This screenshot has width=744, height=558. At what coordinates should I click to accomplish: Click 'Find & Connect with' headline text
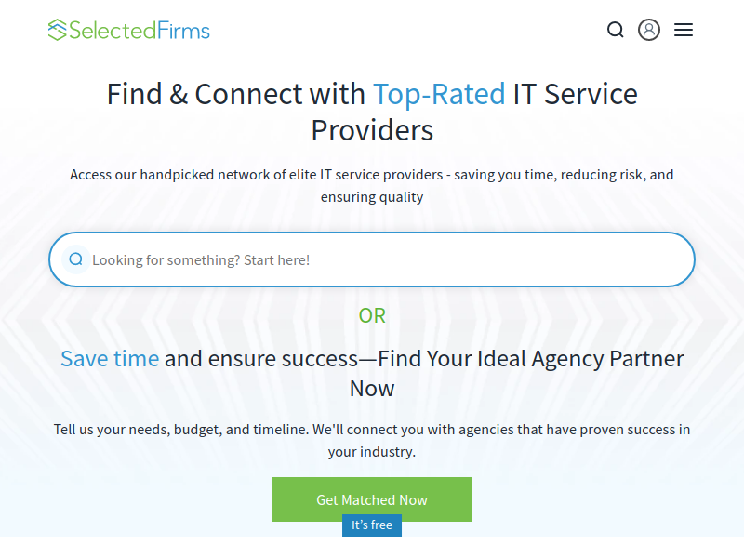click(x=236, y=94)
